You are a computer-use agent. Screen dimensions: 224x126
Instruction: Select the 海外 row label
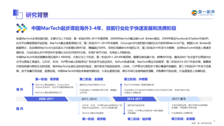pos(20,90)
